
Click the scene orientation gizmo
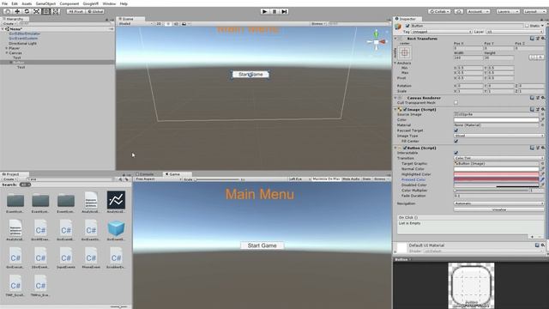pyautogui.click(x=377, y=41)
